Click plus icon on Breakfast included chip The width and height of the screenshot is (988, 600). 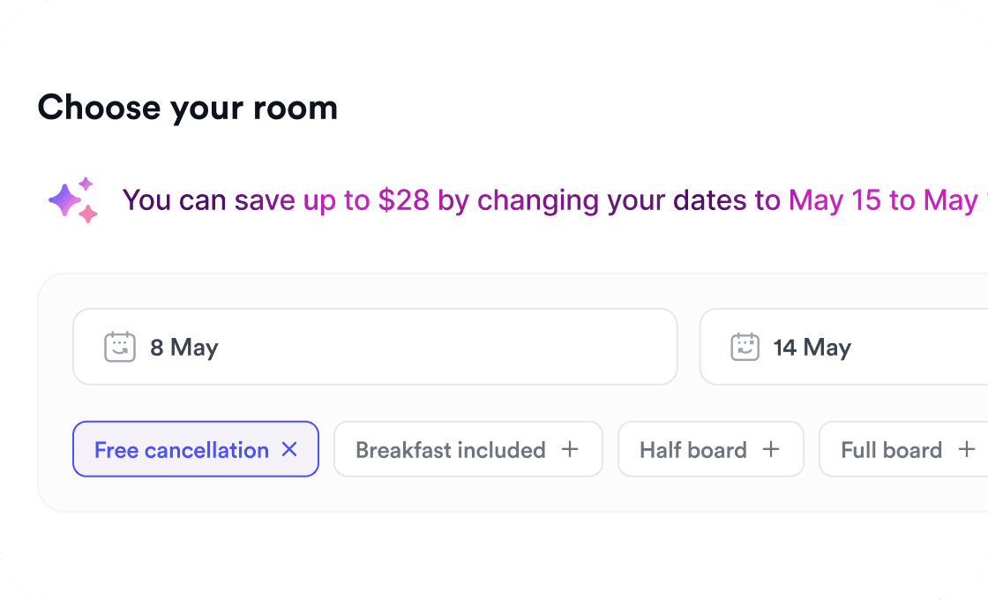[x=571, y=449]
